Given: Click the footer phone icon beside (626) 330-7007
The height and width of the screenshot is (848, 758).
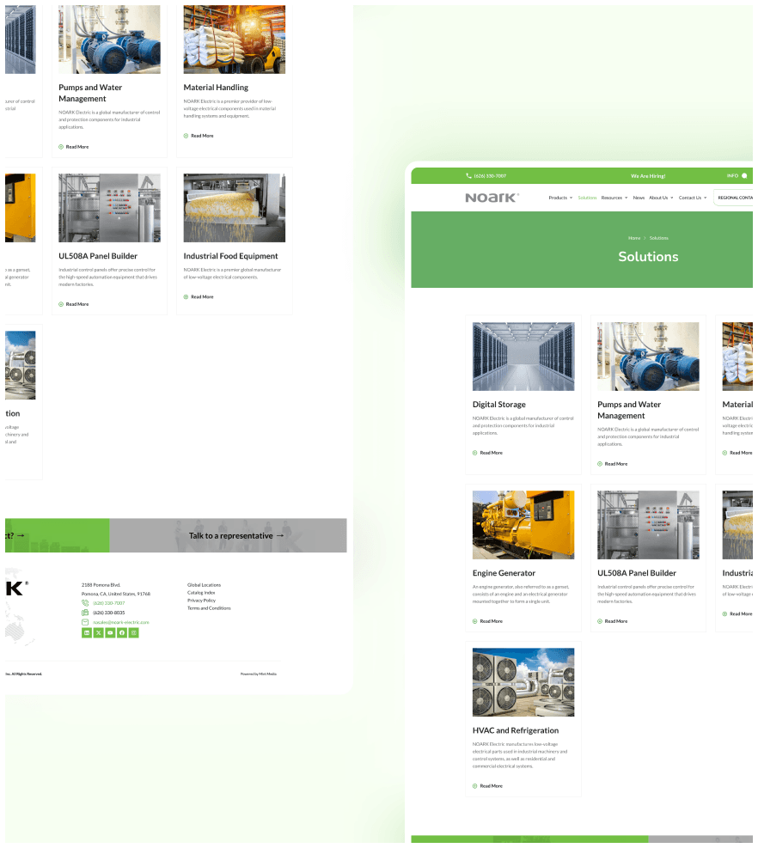Looking at the screenshot, I should pyautogui.click(x=85, y=603).
